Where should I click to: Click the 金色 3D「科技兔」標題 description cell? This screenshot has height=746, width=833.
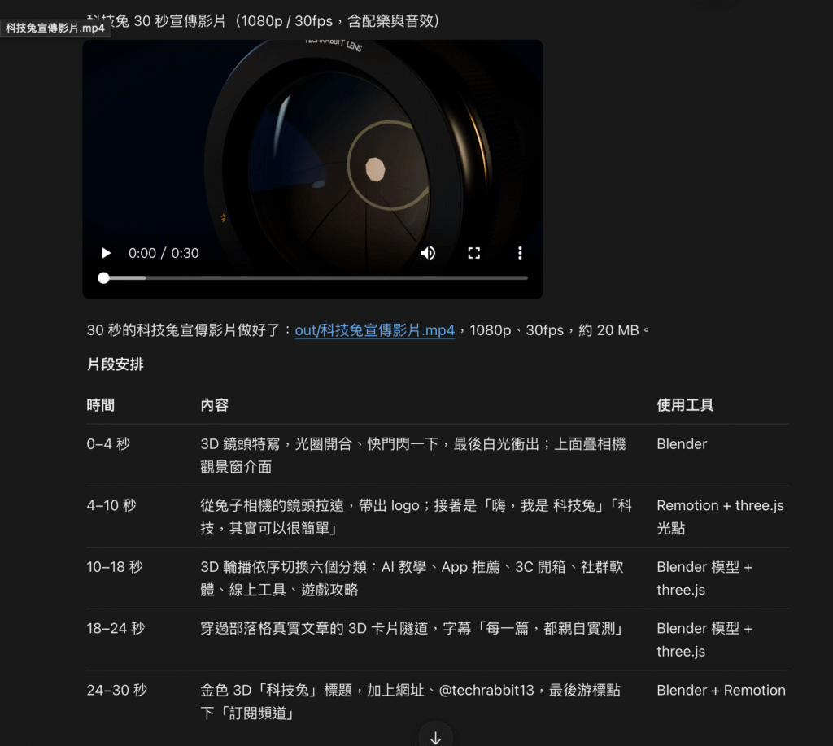410,701
